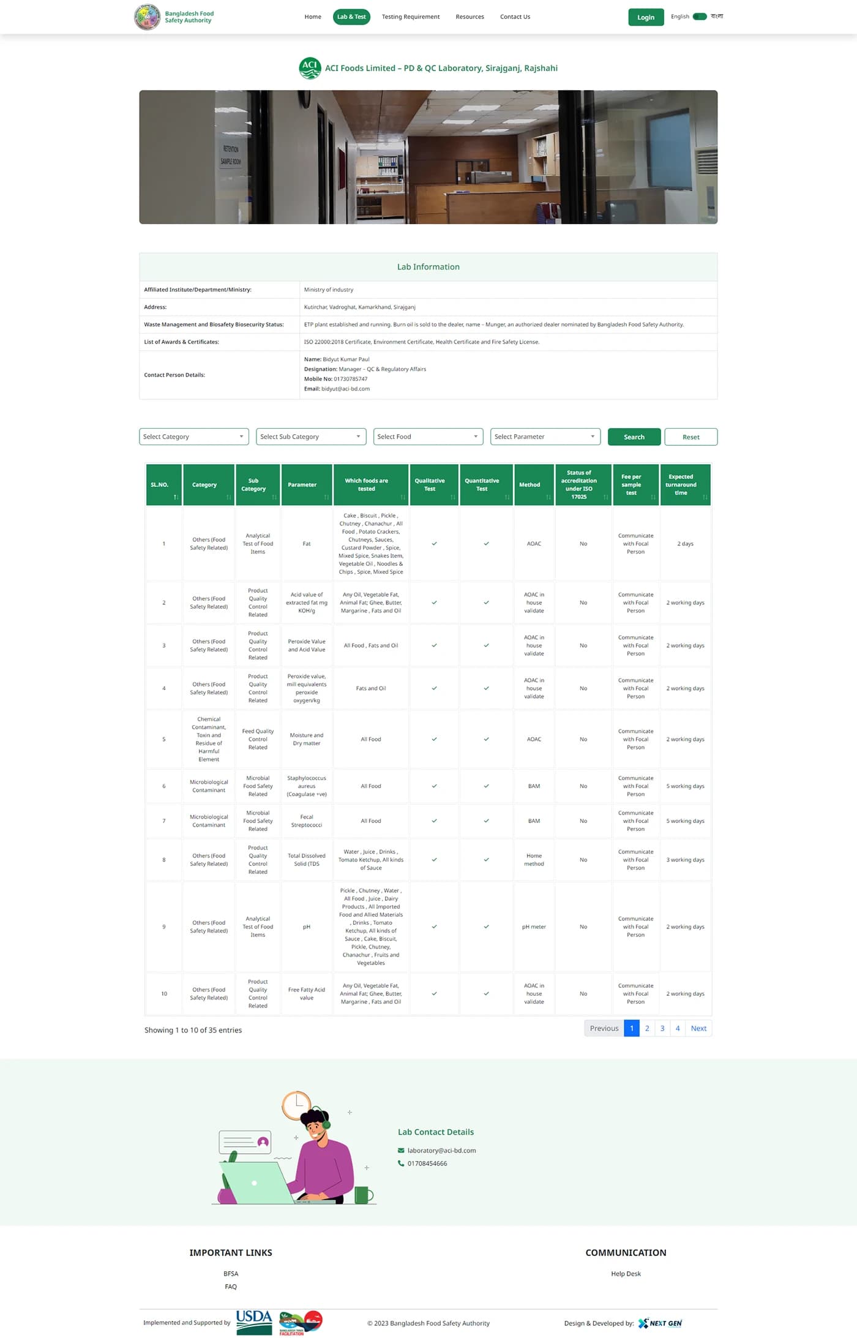
Task: Click Qualitative checkmark for Free Fatty Acid value row
Action: pyautogui.click(x=434, y=993)
